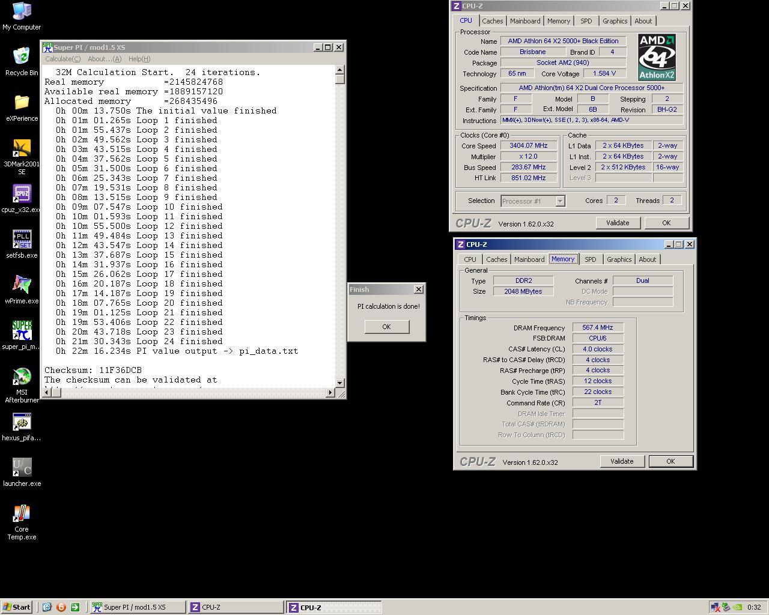Select SPD tab in top CPU-Z
Image resolution: width=769 pixels, height=615 pixels.
586,21
